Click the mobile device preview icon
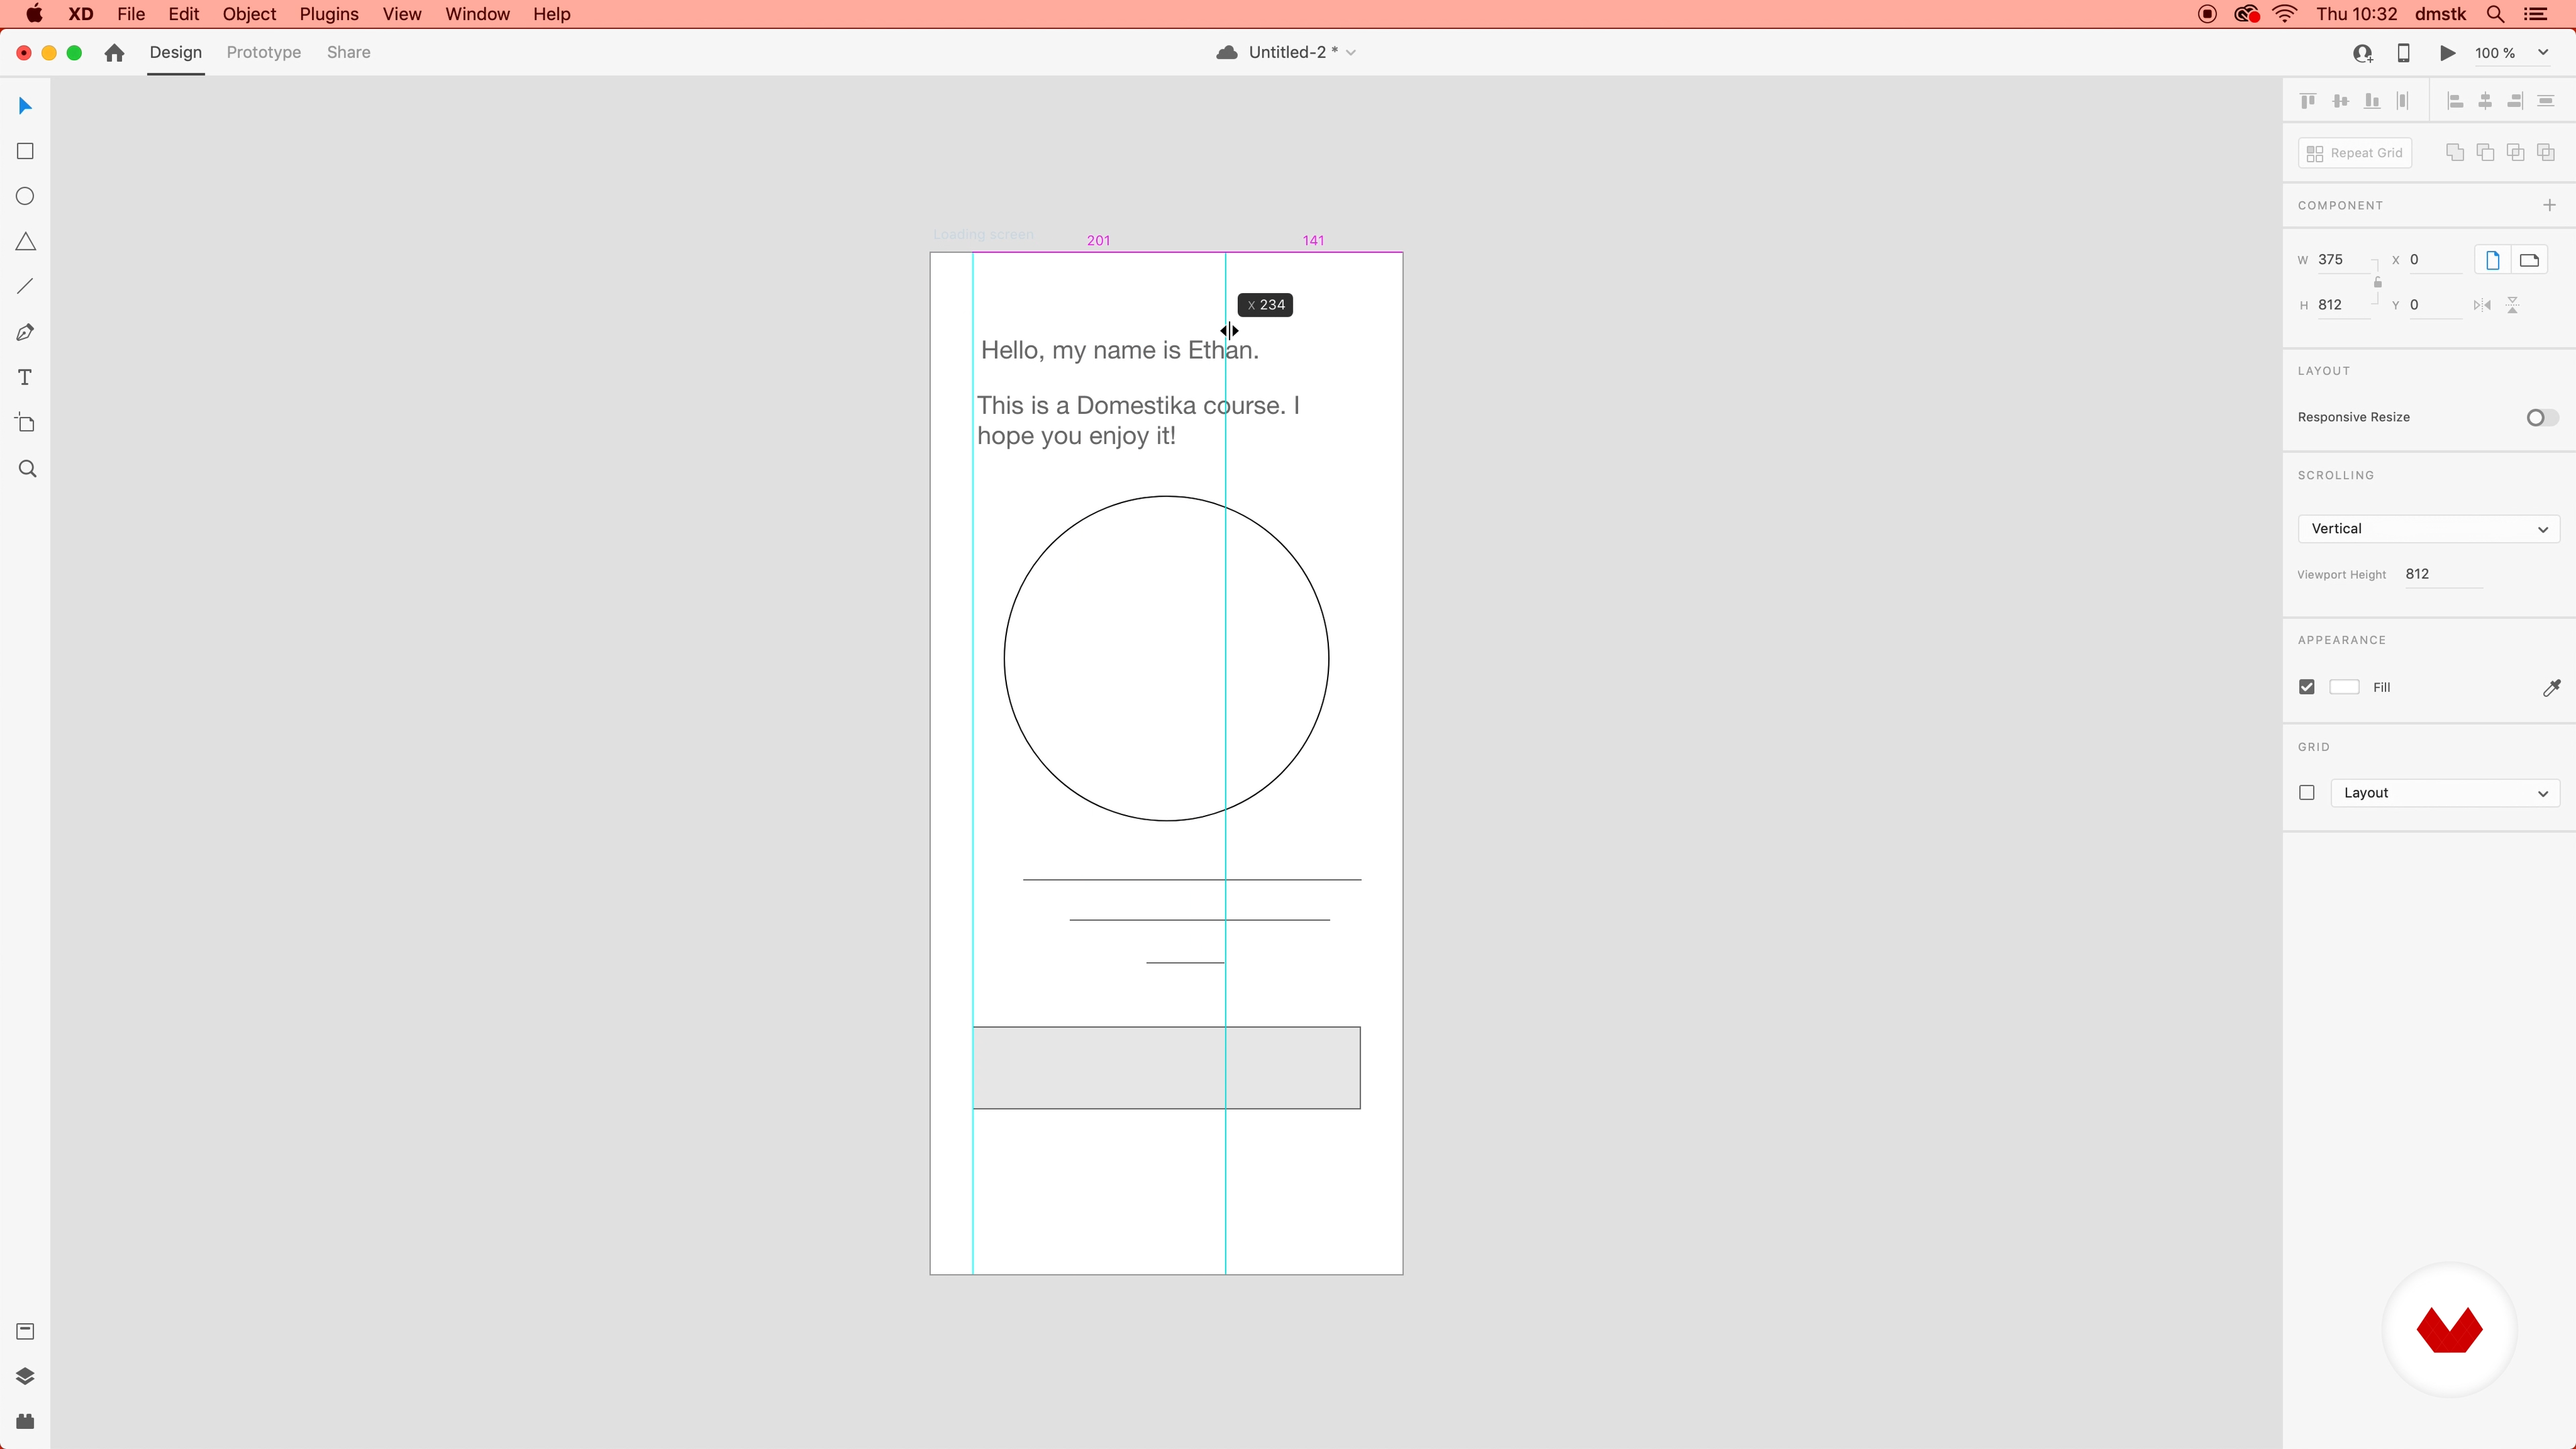Image resolution: width=2576 pixels, height=1449 pixels. pos(2404,53)
